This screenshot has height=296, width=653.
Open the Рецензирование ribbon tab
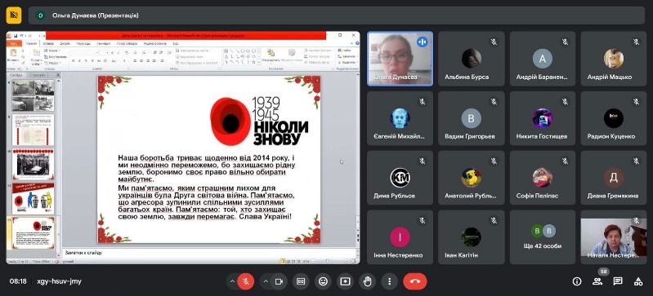coord(155,43)
